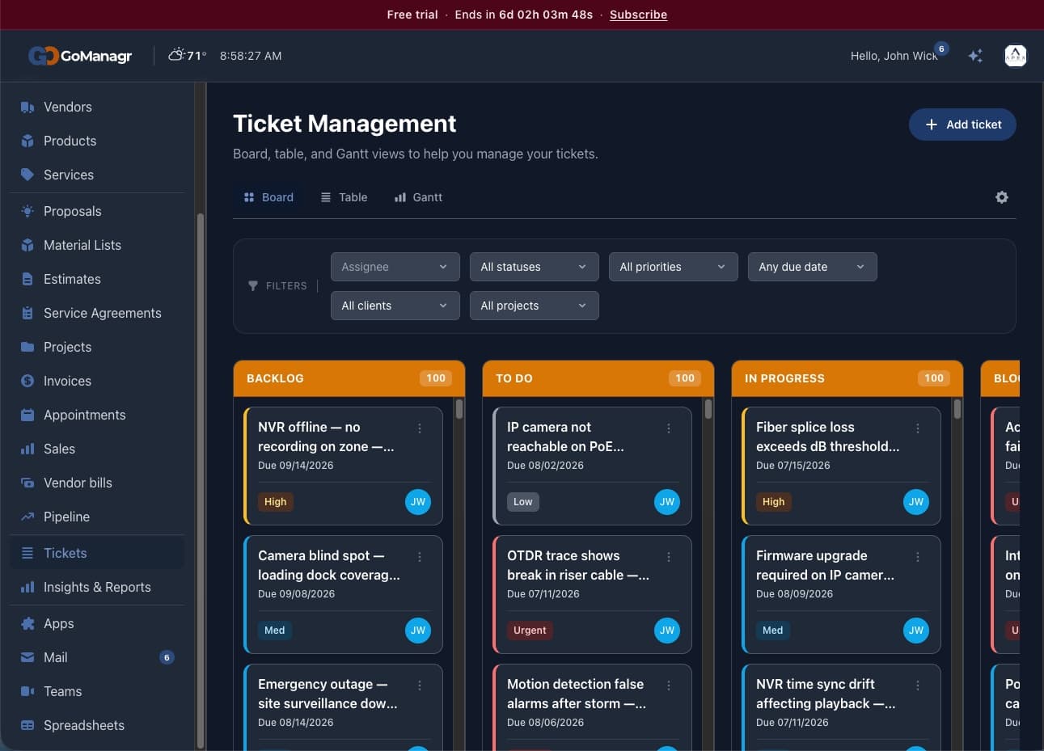Switch to the Gantt view tab
The height and width of the screenshot is (751, 1044).
418,197
